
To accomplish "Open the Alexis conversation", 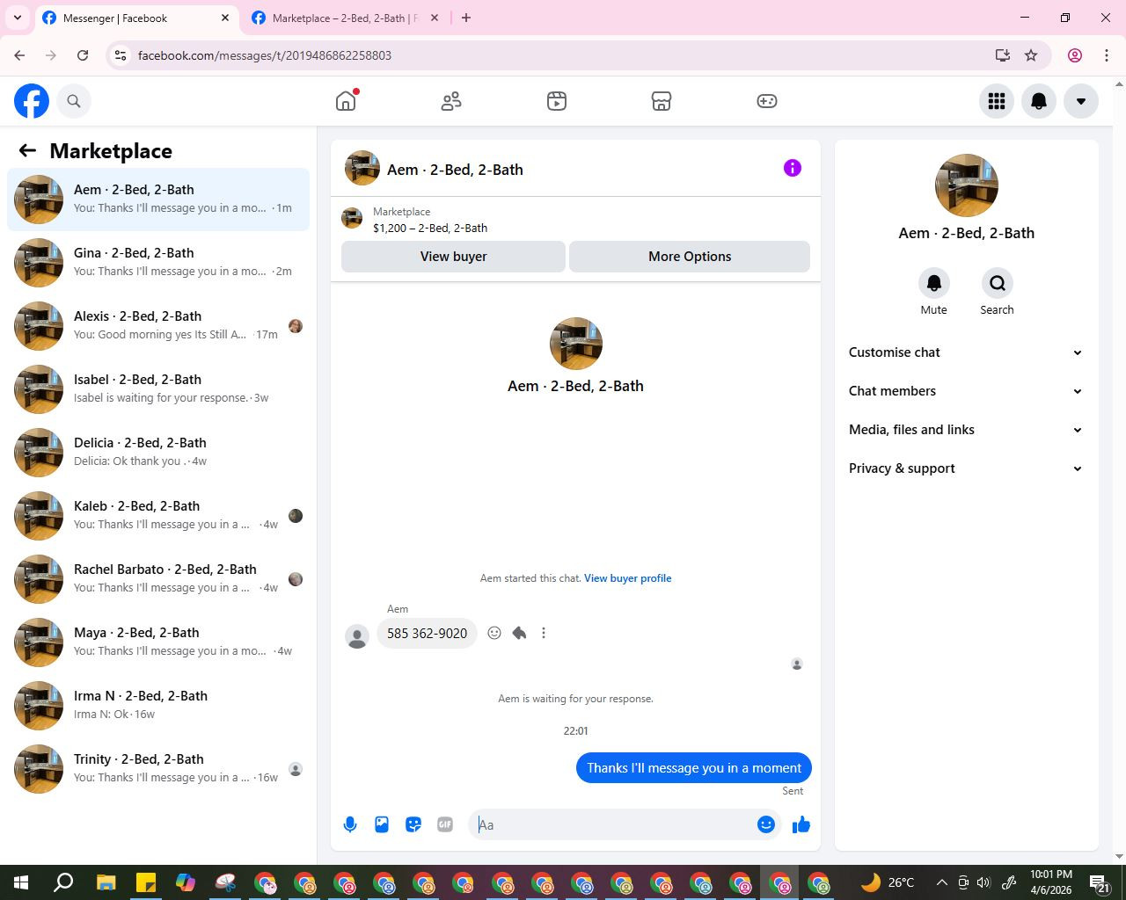I will 158,326.
